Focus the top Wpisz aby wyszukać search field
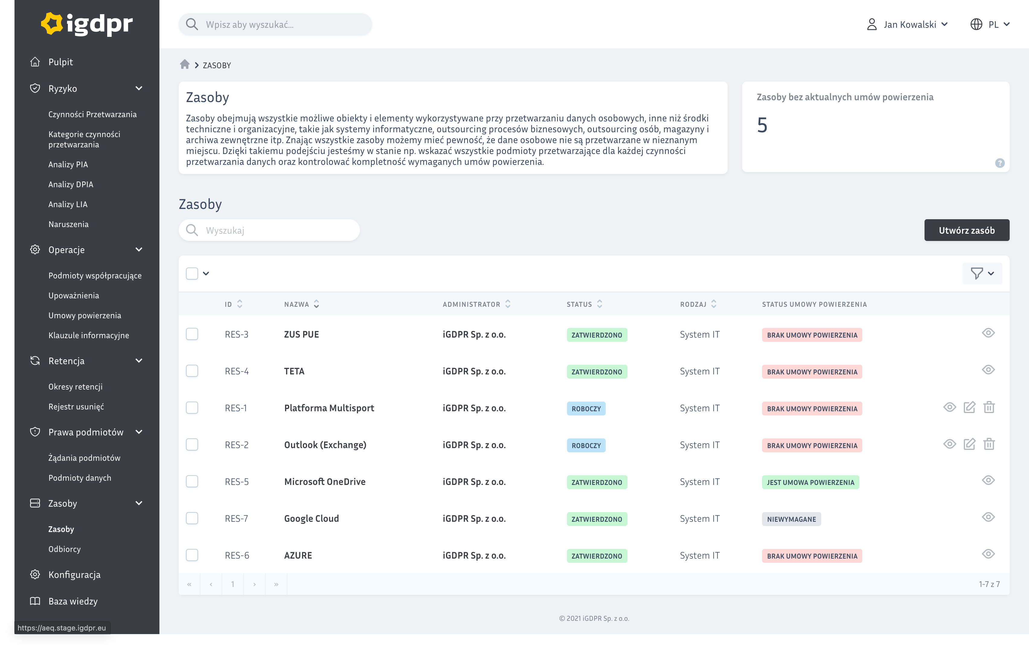The width and height of the screenshot is (1029, 651). coord(275,24)
